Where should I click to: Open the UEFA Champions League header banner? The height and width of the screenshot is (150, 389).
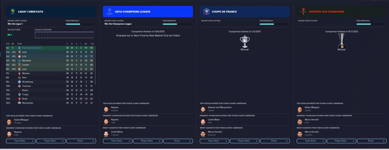coord(148,12)
